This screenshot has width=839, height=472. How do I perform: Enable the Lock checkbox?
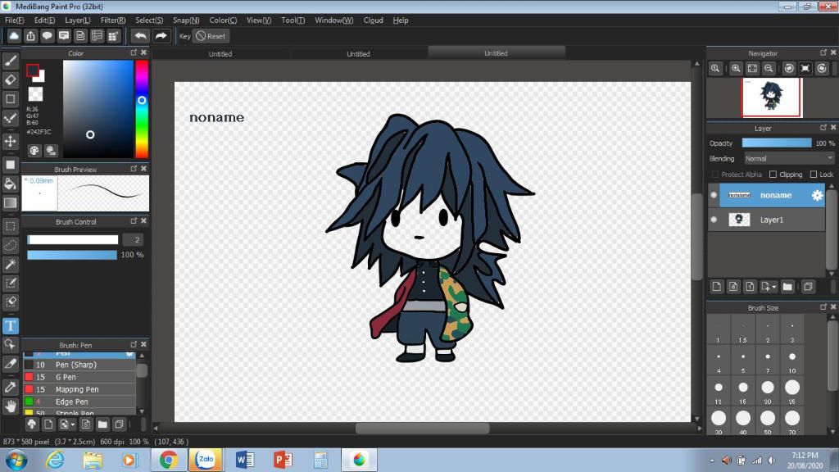click(x=814, y=175)
